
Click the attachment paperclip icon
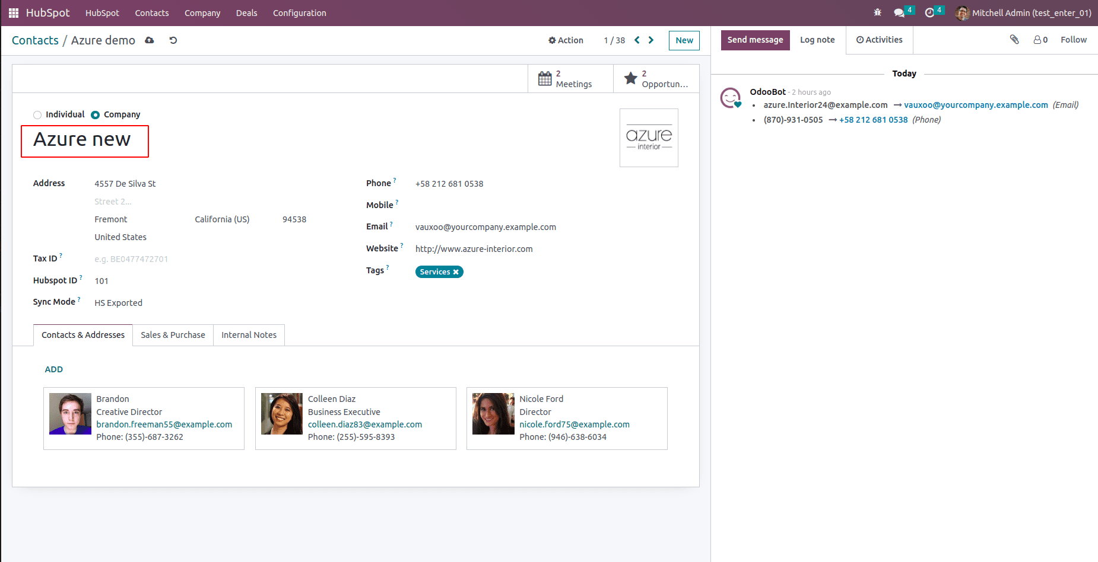coord(1014,40)
